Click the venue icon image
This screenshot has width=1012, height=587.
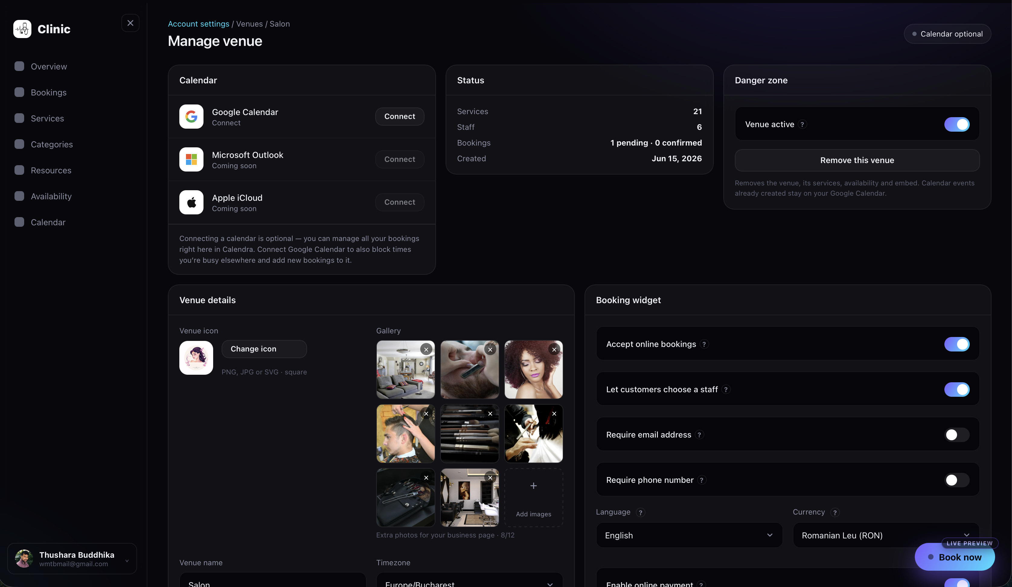point(196,358)
